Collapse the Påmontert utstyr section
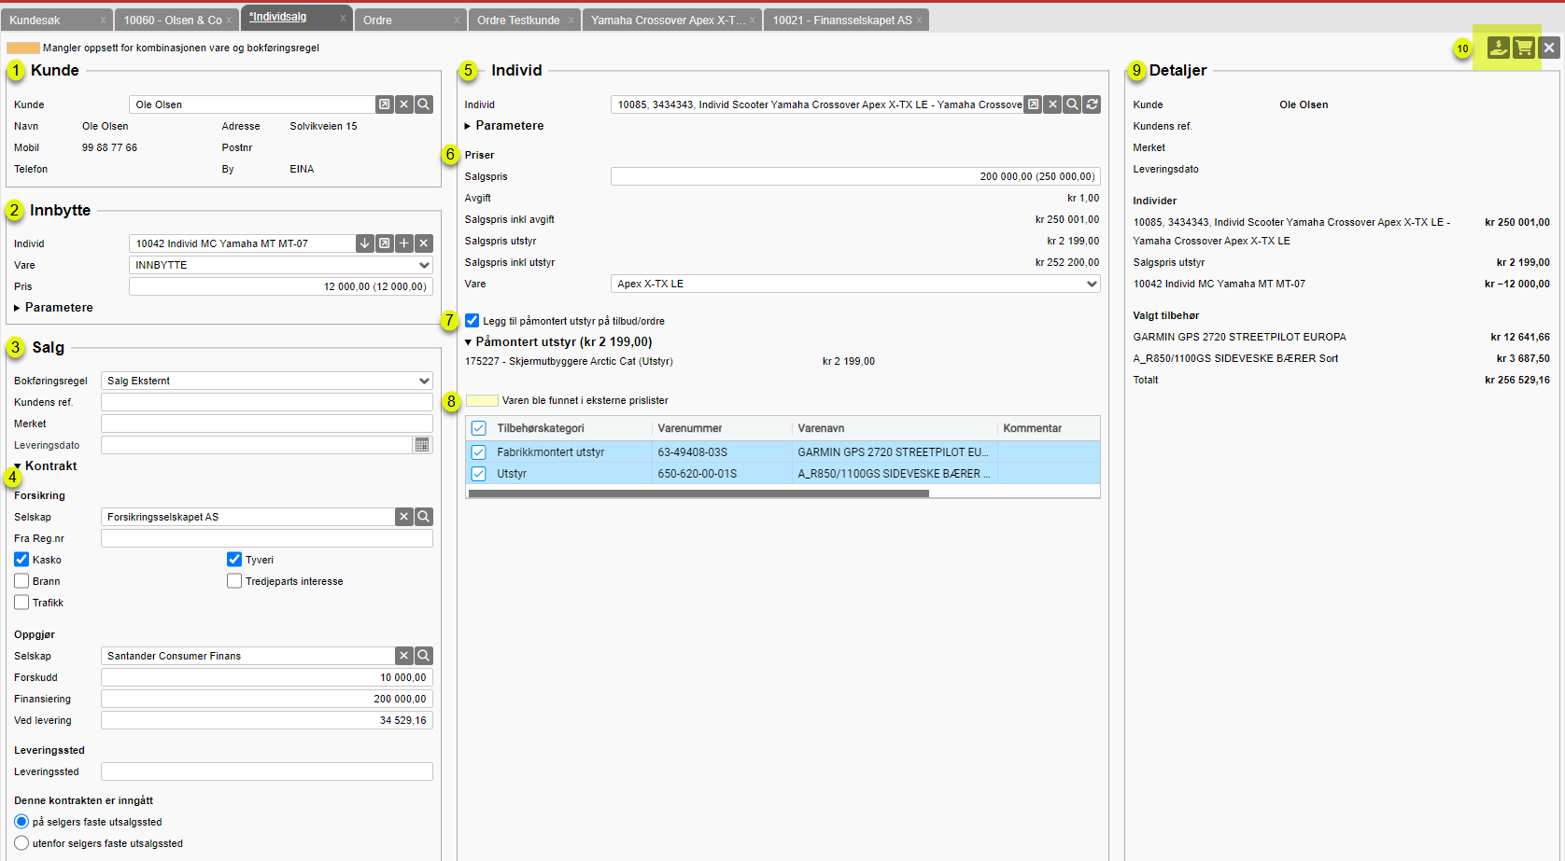Viewport: 1565px width, 861px height. click(558, 342)
